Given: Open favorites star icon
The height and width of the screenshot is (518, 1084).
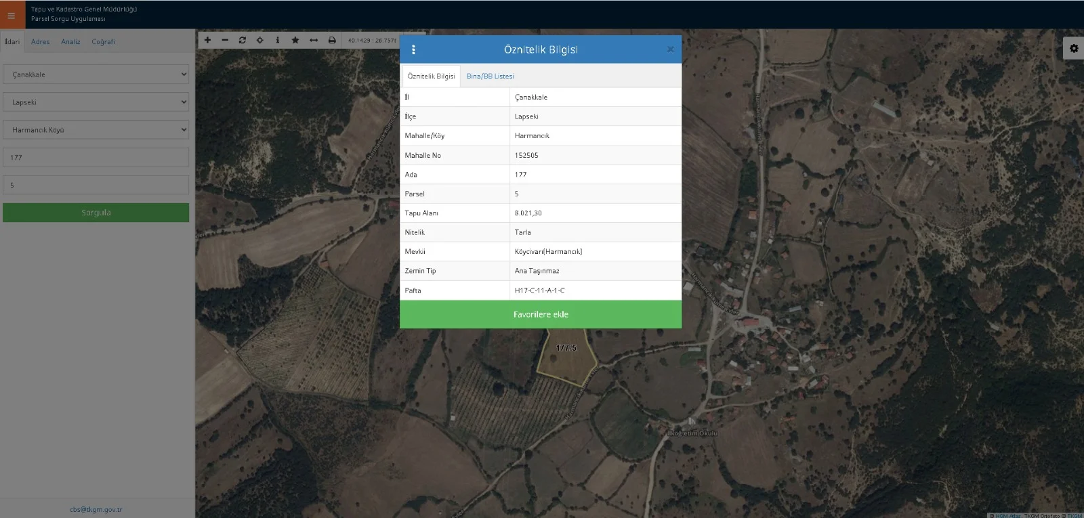Looking at the screenshot, I should coord(295,40).
